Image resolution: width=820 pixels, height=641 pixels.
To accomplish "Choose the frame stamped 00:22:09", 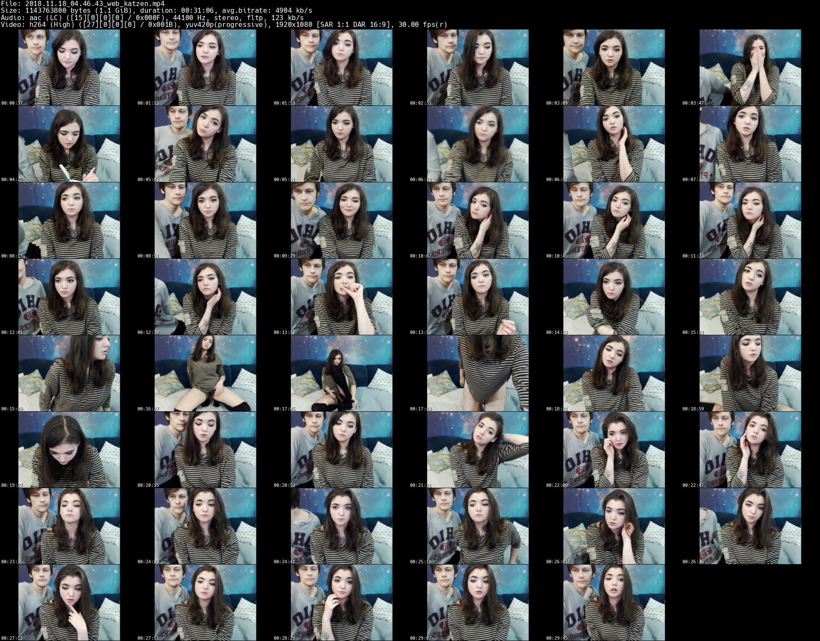I will click(614, 450).
